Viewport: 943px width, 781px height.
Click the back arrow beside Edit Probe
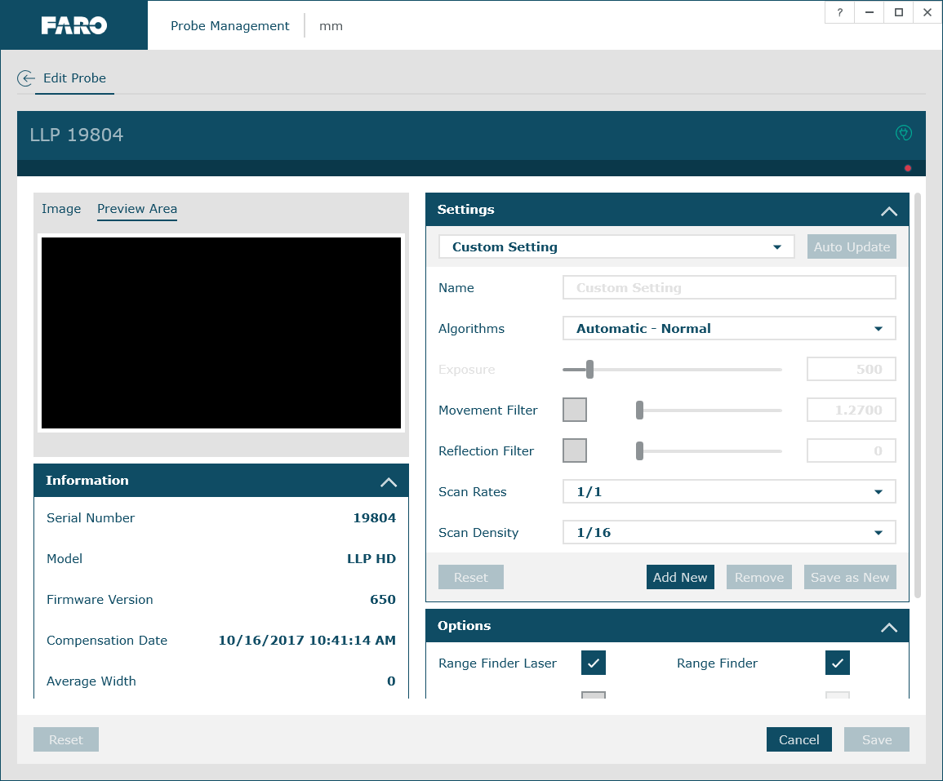click(x=26, y=78)
